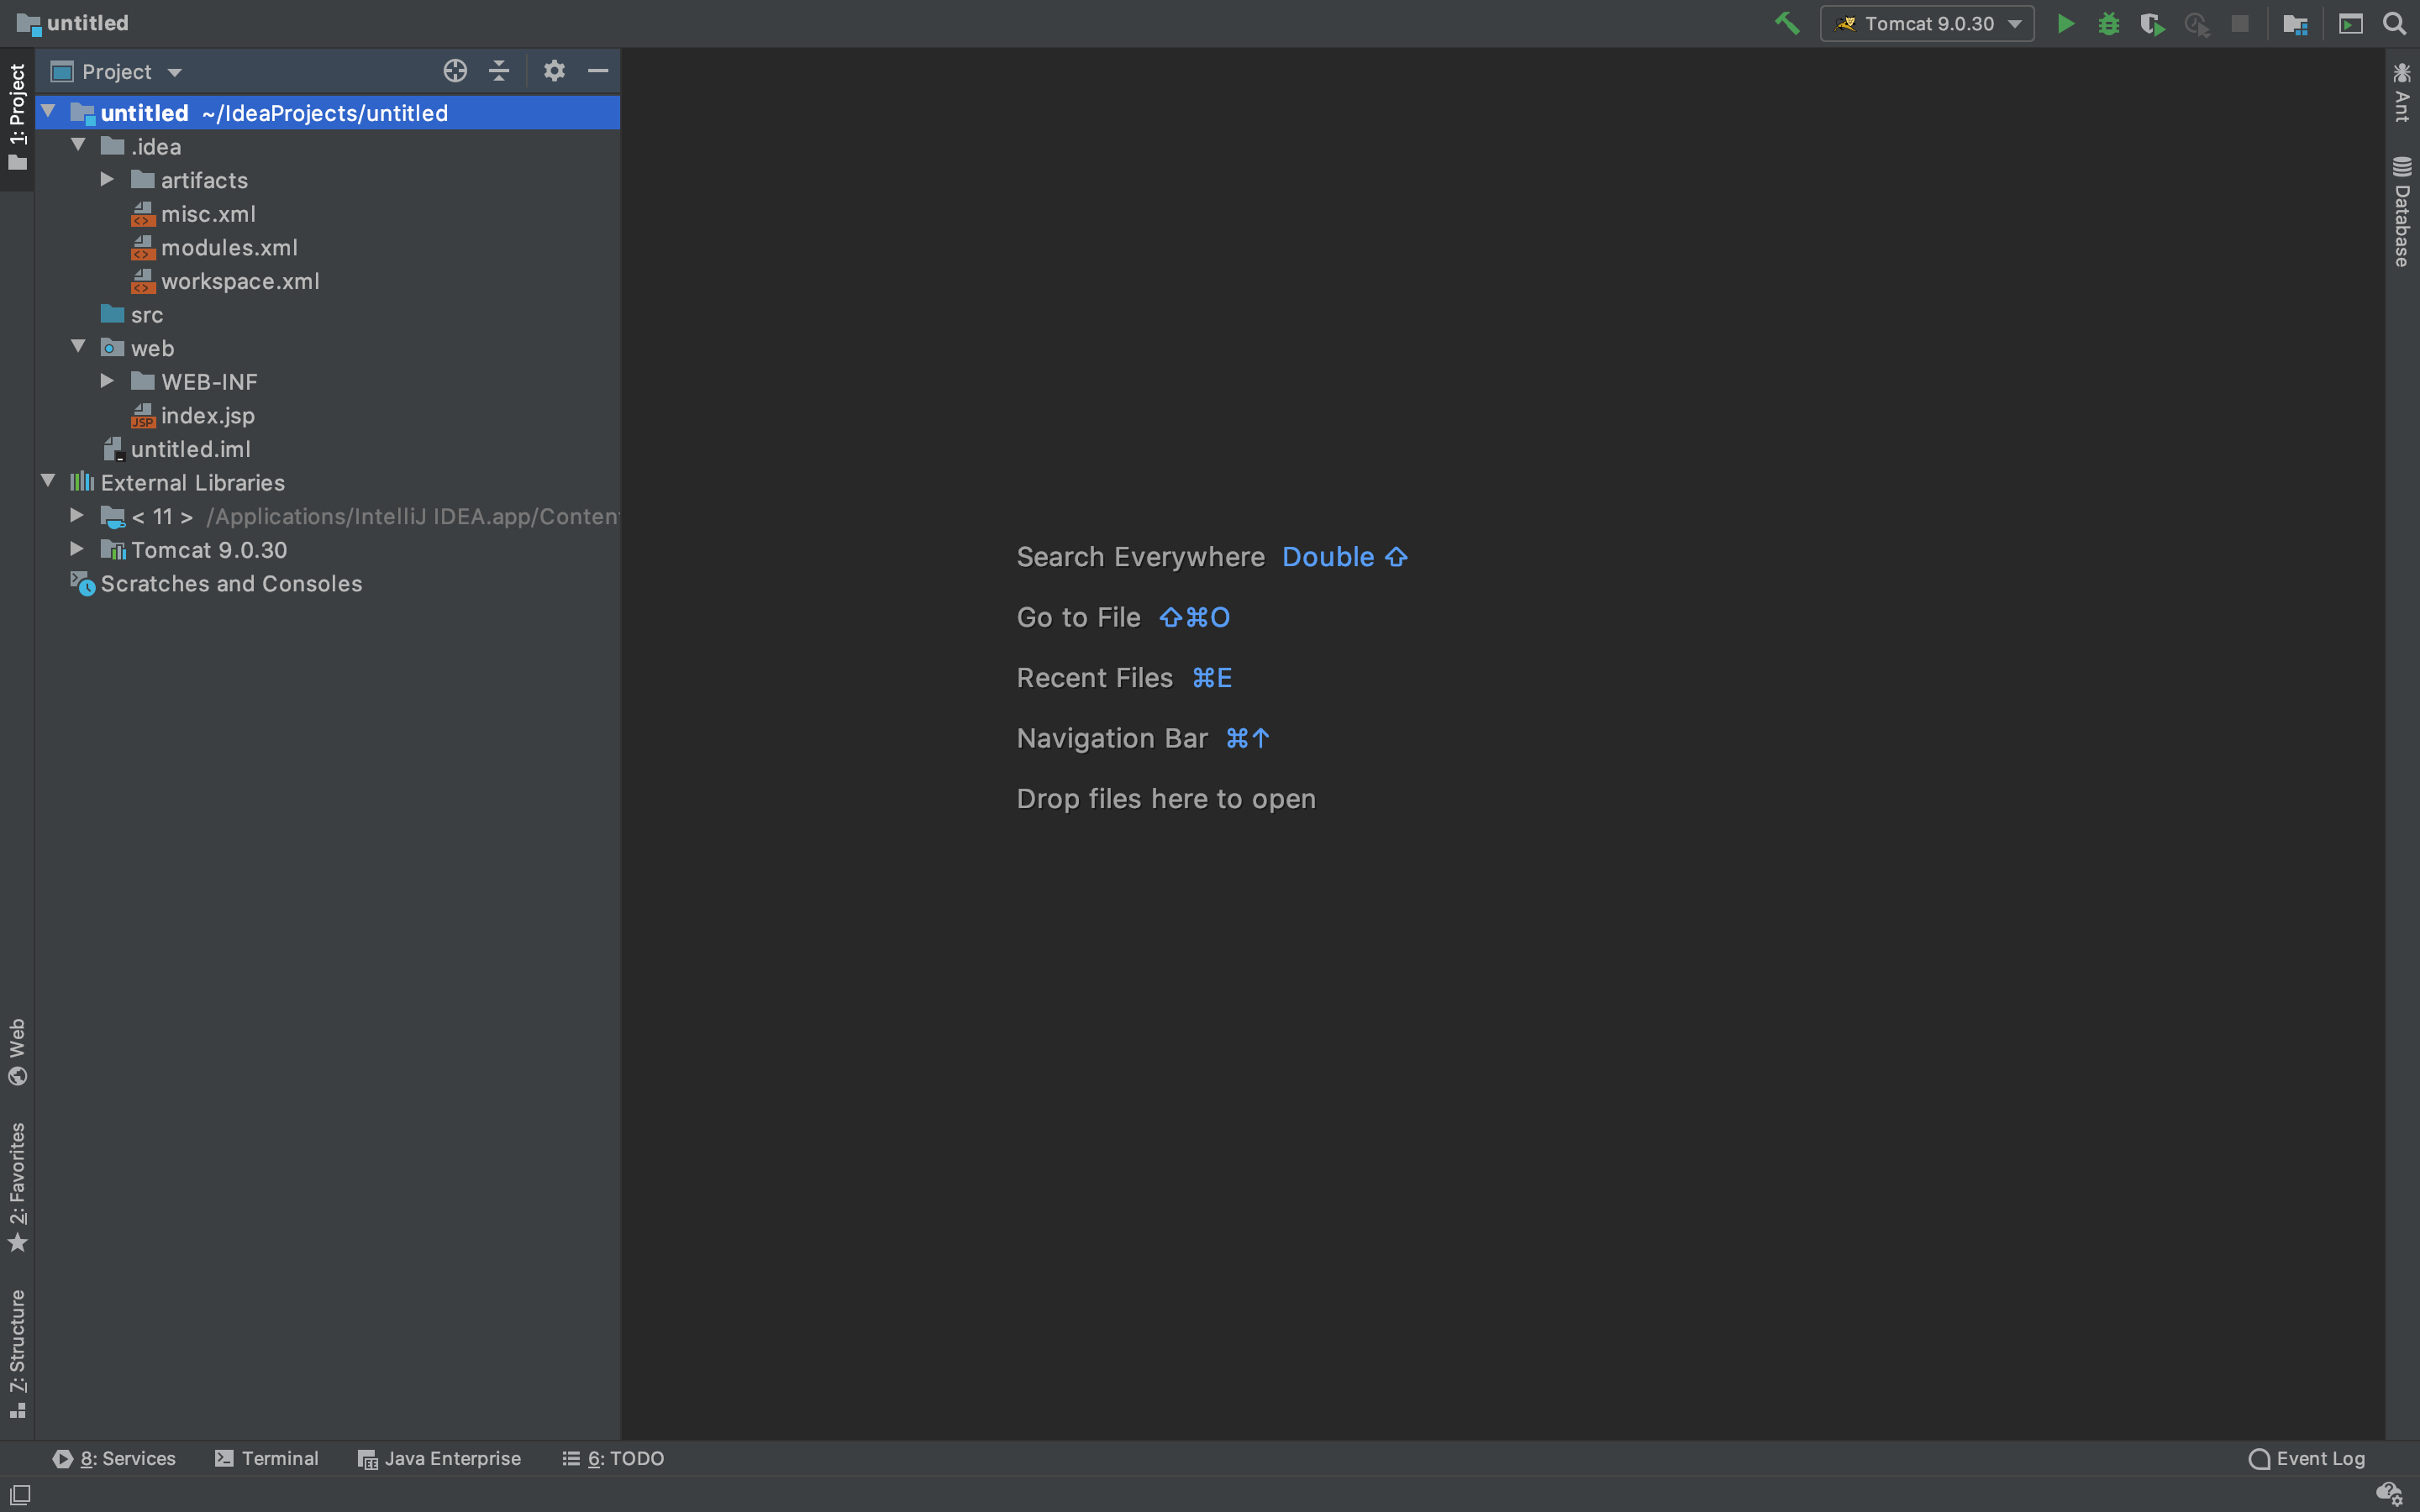Open Project panel gear settings
The image size is (2420, 1512).
tap(554, 71)
